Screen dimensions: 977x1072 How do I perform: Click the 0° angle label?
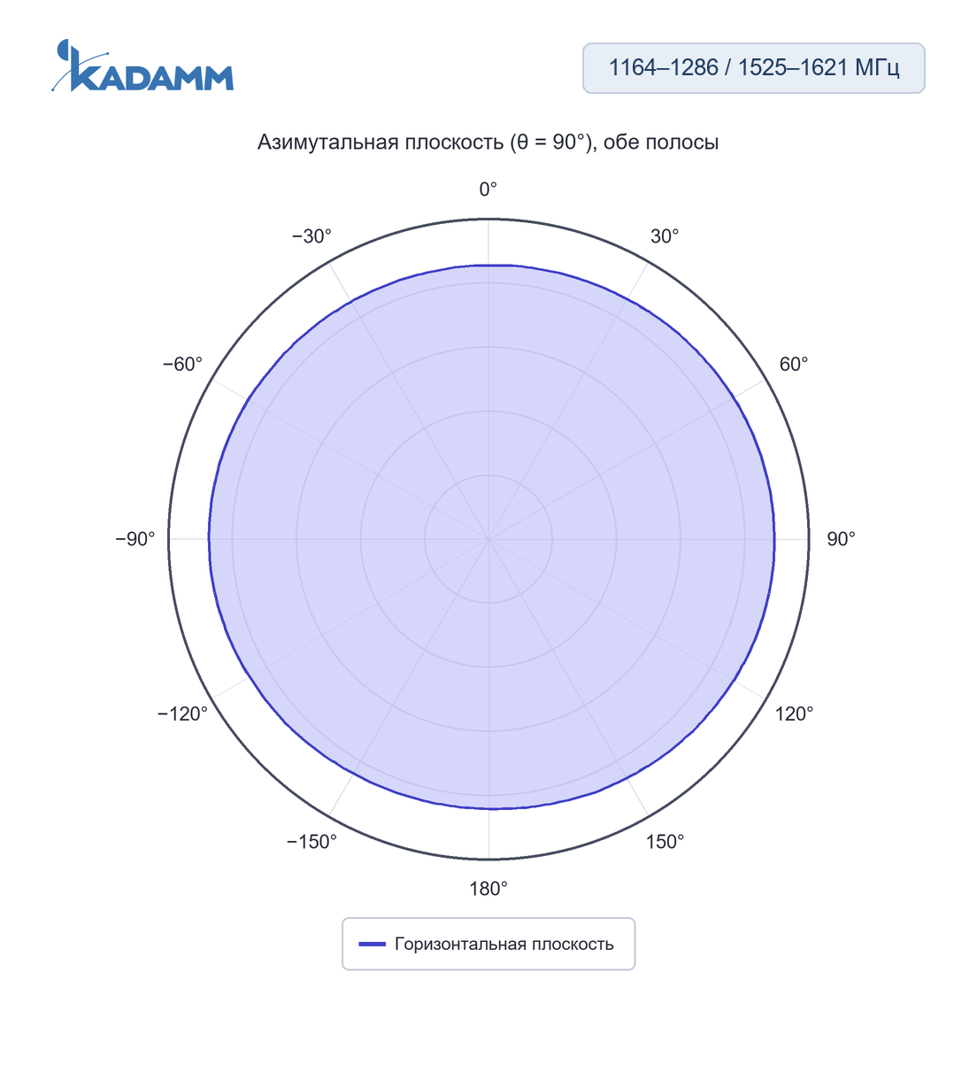(x=488, y=189)
